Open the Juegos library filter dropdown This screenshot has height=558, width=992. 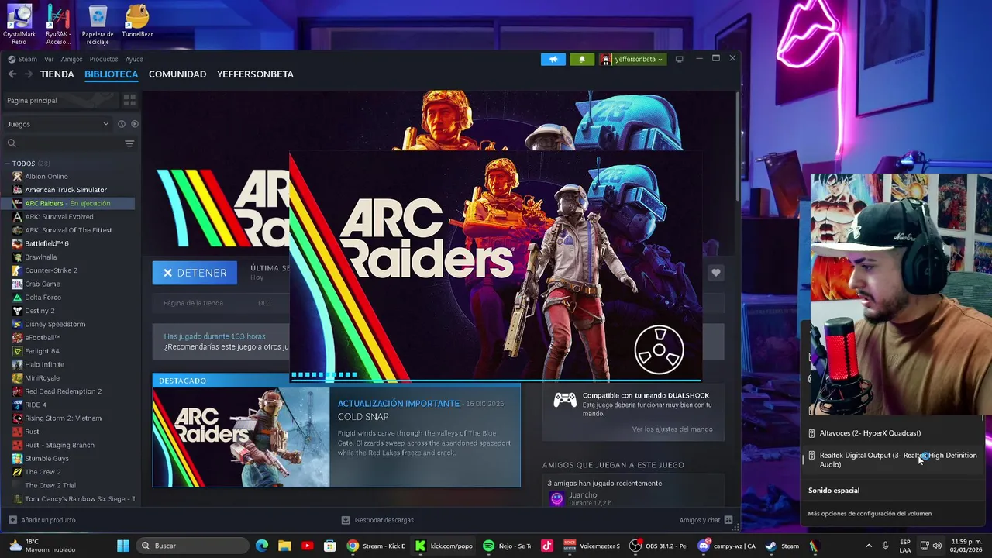tap(58, 124)
